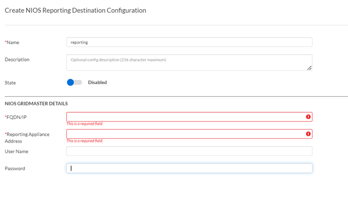This screenshot has width=348, height=205.
Task: Click the '*Name' field label
Action: (12, 43)
